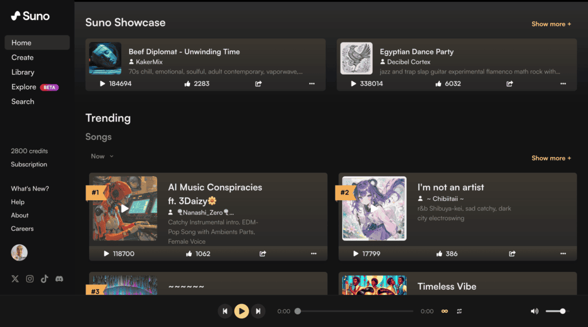Open the Help link

click(x=18, y=202)
